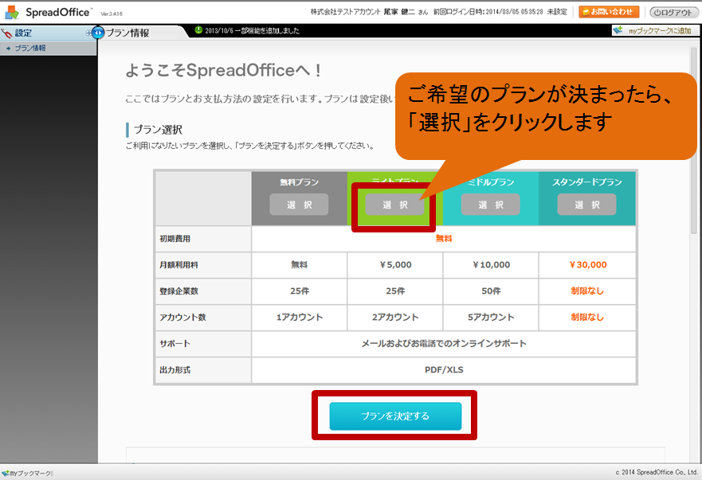702x480 pixels.
Task: Click the 5アカウント cell
Action: point(491,317)
